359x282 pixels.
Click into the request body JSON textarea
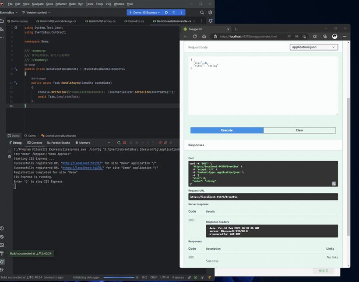click(x=263, y=86)
